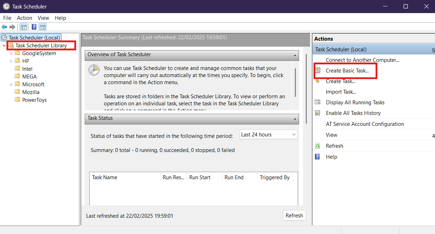This screenshot has width=435, height=234.
Task: Click the Run End column header
Action: 240,177
